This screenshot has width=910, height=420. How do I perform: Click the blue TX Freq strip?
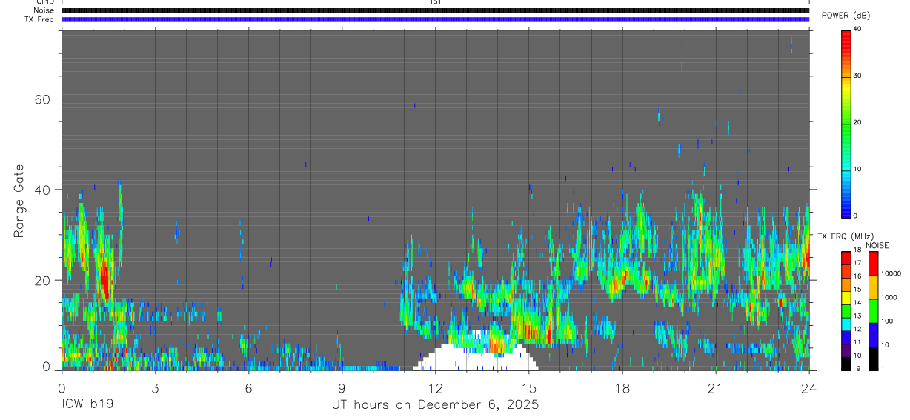pos(436,19)
